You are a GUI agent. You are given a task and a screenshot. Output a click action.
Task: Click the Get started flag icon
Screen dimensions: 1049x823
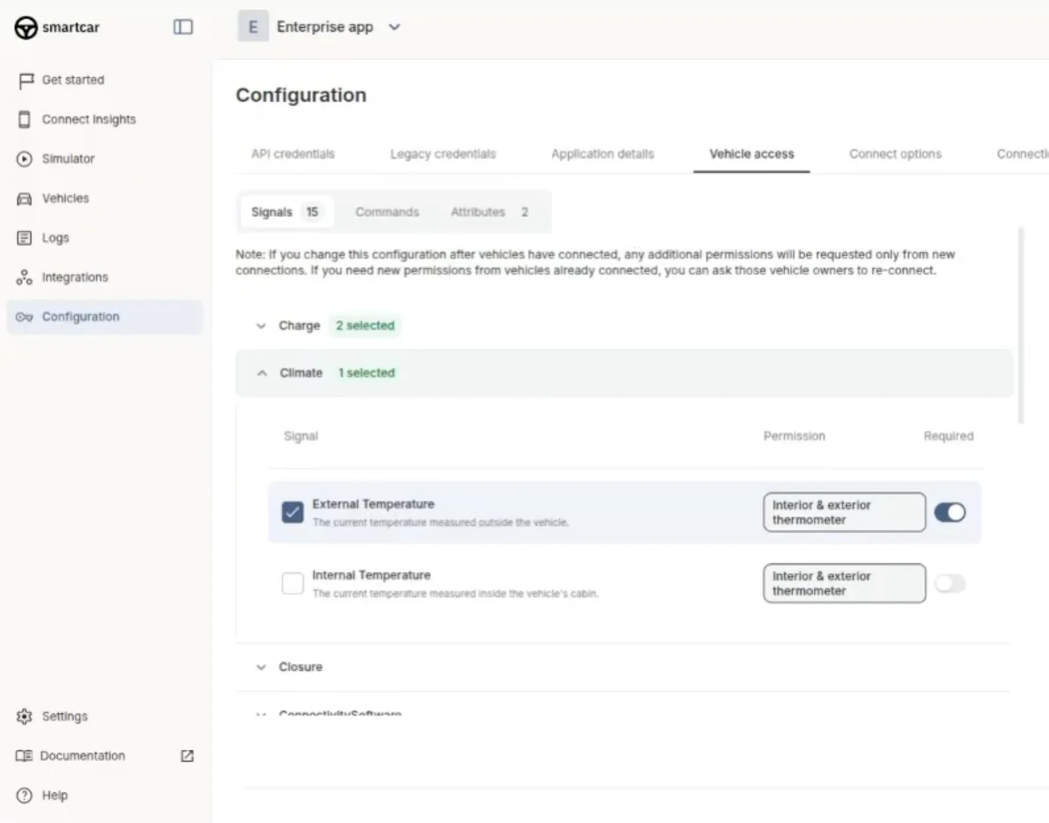tap(25, 81)
